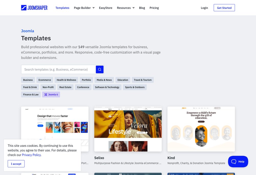Viewport: 256px width, 175px height.
Task: Open the Privacy Policy link
Action: (31, 155)
